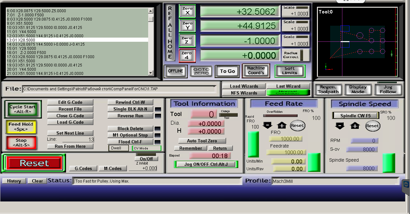Click Regen. Toolpath
The image size is (410, 214).
pos(328,89)
